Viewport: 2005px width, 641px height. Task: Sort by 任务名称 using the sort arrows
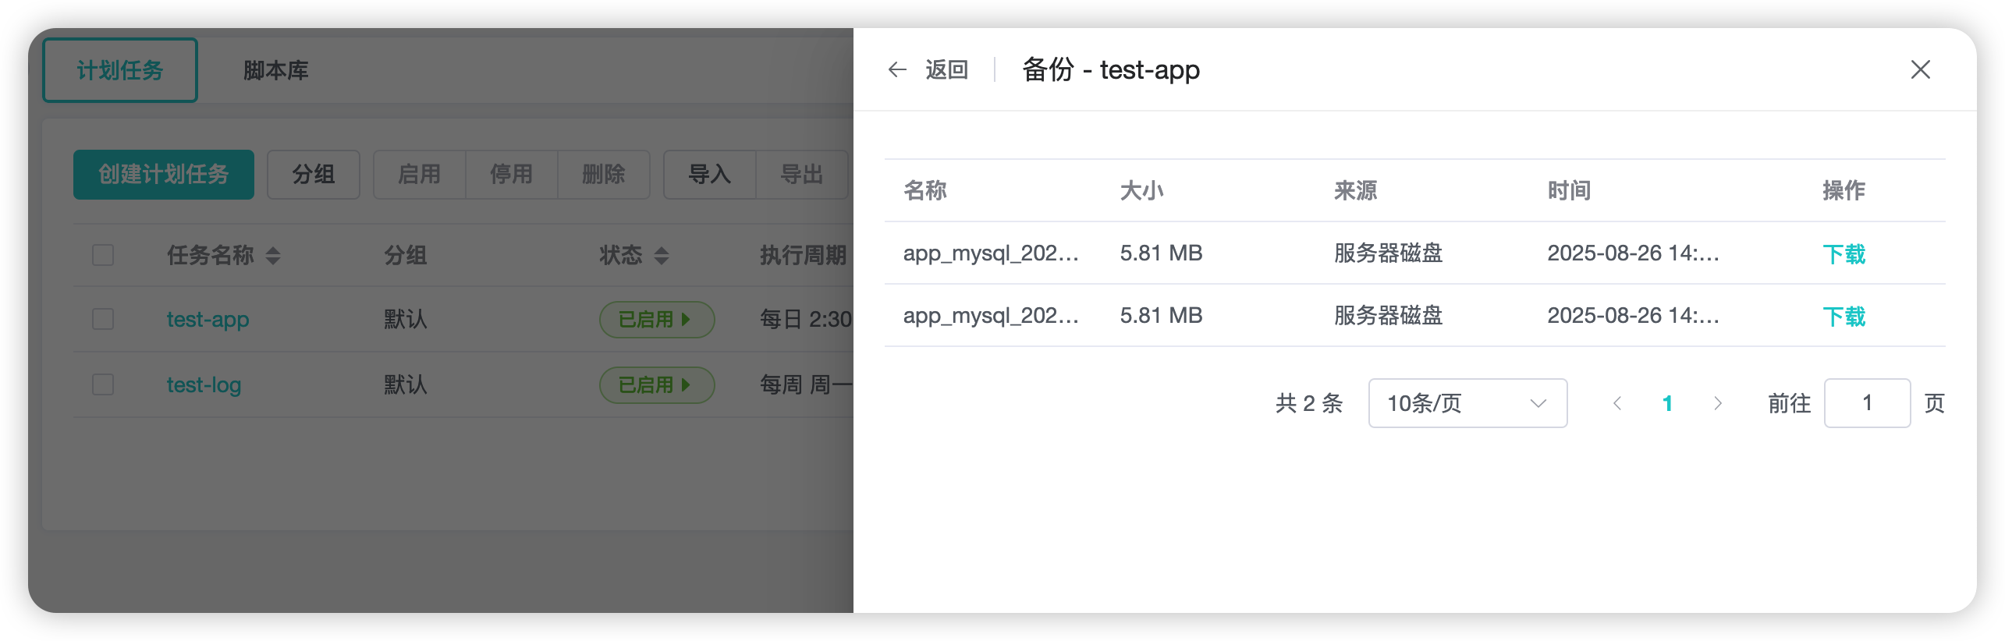272,256
